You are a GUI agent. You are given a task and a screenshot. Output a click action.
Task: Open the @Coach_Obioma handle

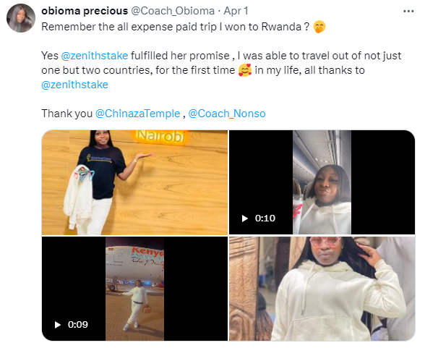point(173,11)
